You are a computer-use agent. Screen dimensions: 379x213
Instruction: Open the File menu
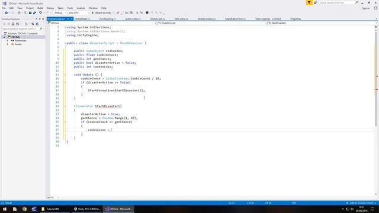(x=4, y=8)
